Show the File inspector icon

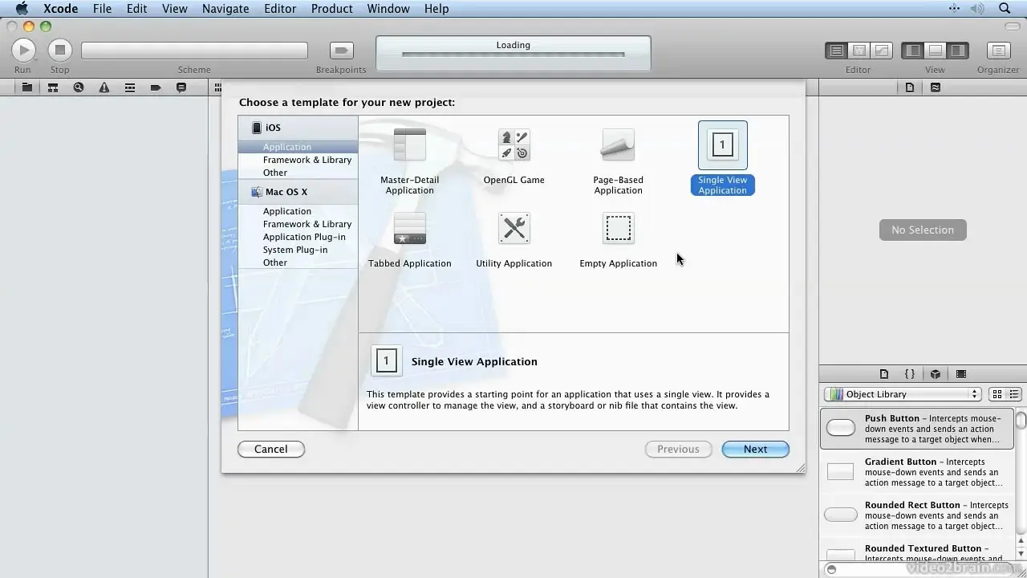(x=910, y=88)
